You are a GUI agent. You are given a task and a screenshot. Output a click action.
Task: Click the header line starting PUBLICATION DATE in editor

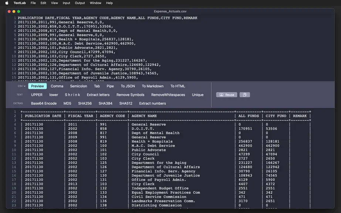pyautogui.click(x=107, y=18)
